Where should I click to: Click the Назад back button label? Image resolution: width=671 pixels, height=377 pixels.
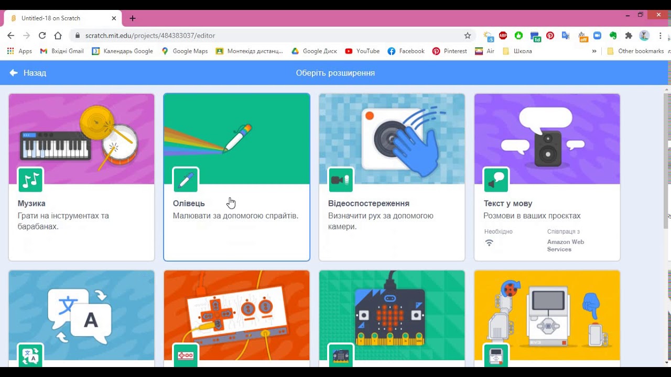[35, 73]
